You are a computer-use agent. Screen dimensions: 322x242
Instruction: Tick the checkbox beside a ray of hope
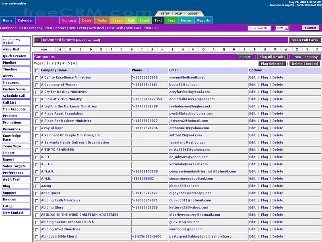click(37, 128)
